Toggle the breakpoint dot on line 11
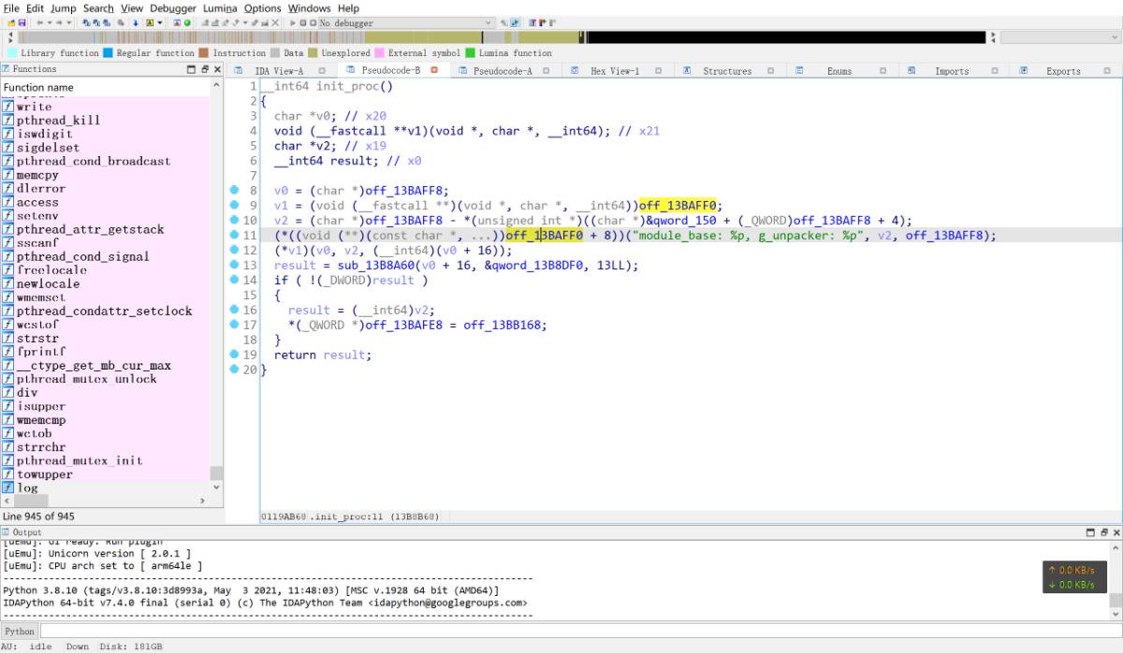 point(235,236)
